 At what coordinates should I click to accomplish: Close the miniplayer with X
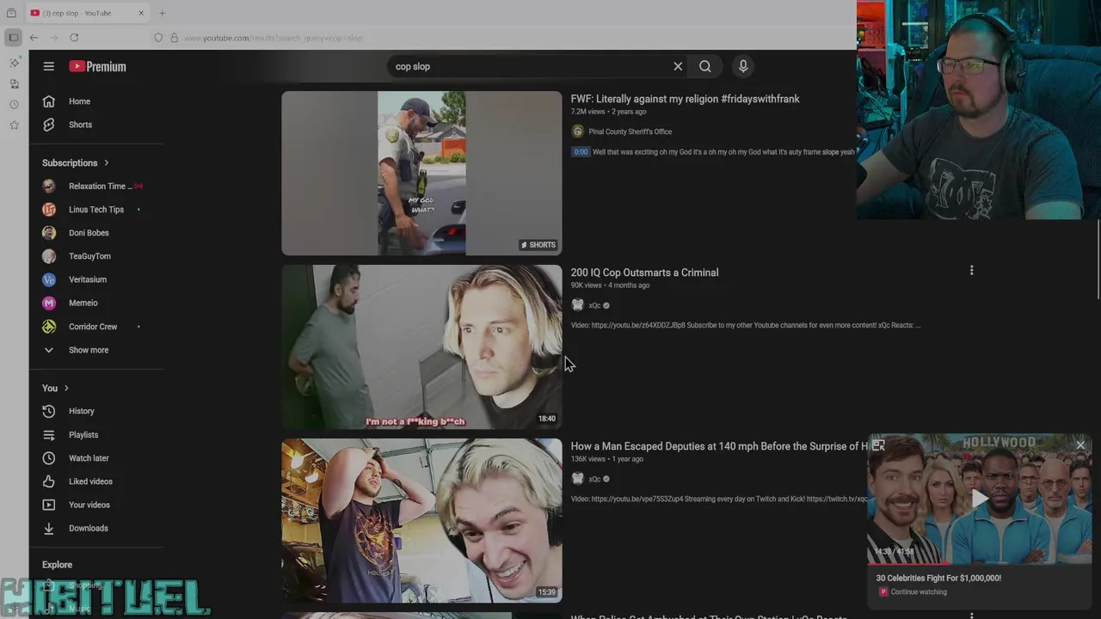coord(1080,444)
